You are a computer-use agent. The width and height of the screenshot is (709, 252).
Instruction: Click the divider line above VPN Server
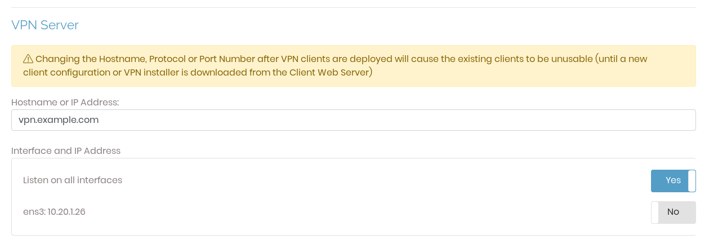pos(353,7)
